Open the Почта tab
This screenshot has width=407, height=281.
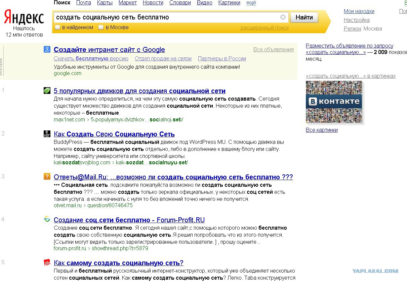tap(84, 3)
